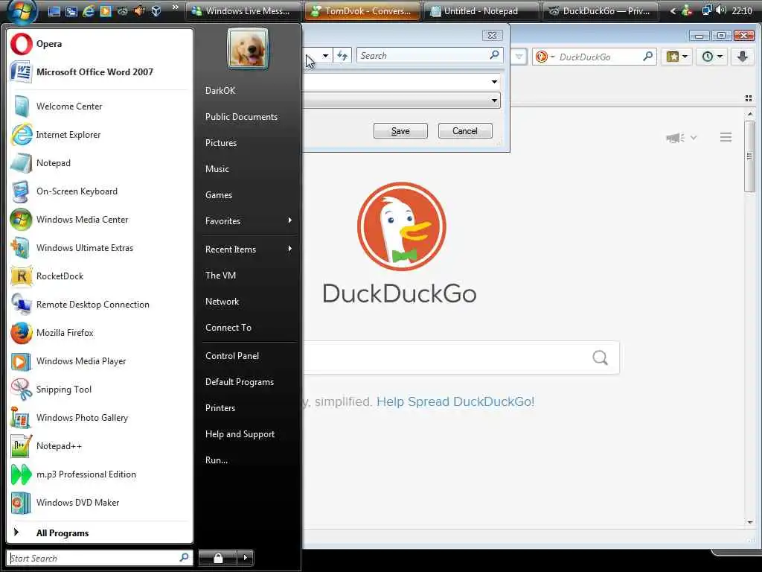Screen dimensions: 762x572
Task: Open the Save as type dropdown
Action: (x=494, y=101)
